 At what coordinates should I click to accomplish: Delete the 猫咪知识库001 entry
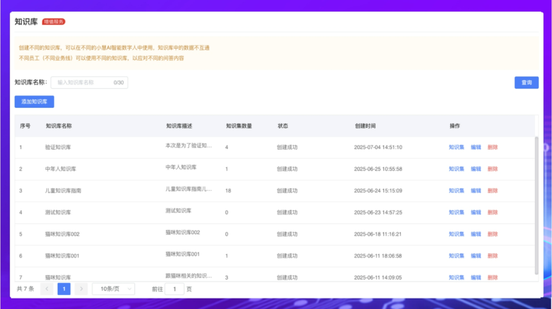[x=493, y=256]
